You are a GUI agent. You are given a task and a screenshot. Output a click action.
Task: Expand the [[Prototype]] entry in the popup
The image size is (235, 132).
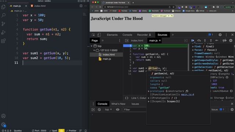[x=149, y=98]
